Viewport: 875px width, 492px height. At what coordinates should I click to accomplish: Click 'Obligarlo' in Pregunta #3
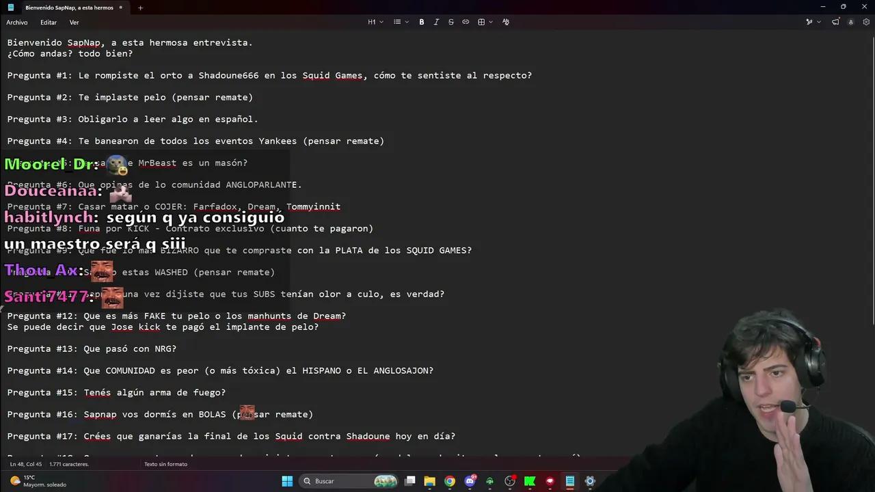[103, 119]
